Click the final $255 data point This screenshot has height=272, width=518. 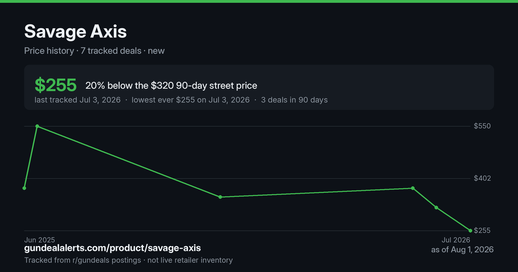click(470, 231)
